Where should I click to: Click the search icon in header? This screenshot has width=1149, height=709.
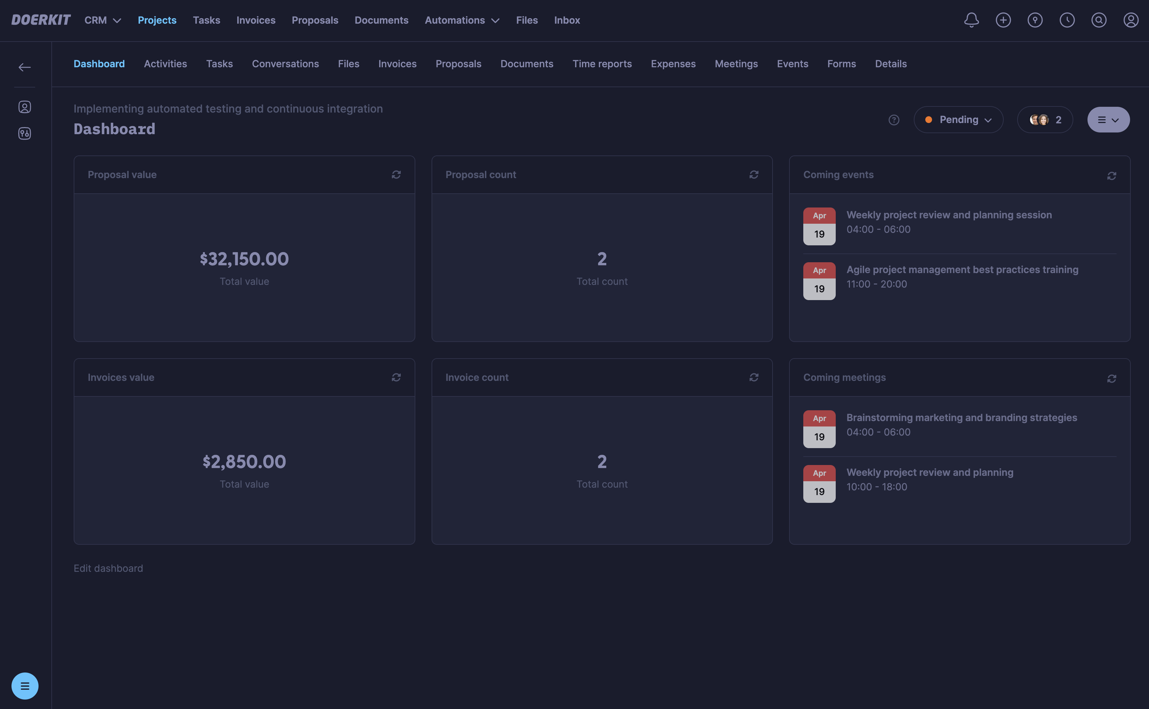(x=1099, y=20)
